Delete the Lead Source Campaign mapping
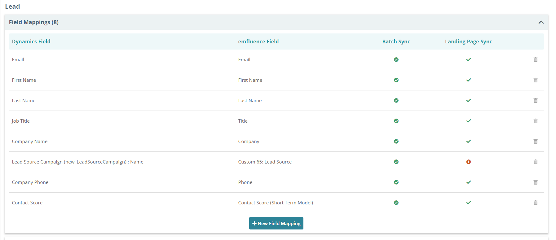The height and width of the screenshot is (240, 556). 535,162
